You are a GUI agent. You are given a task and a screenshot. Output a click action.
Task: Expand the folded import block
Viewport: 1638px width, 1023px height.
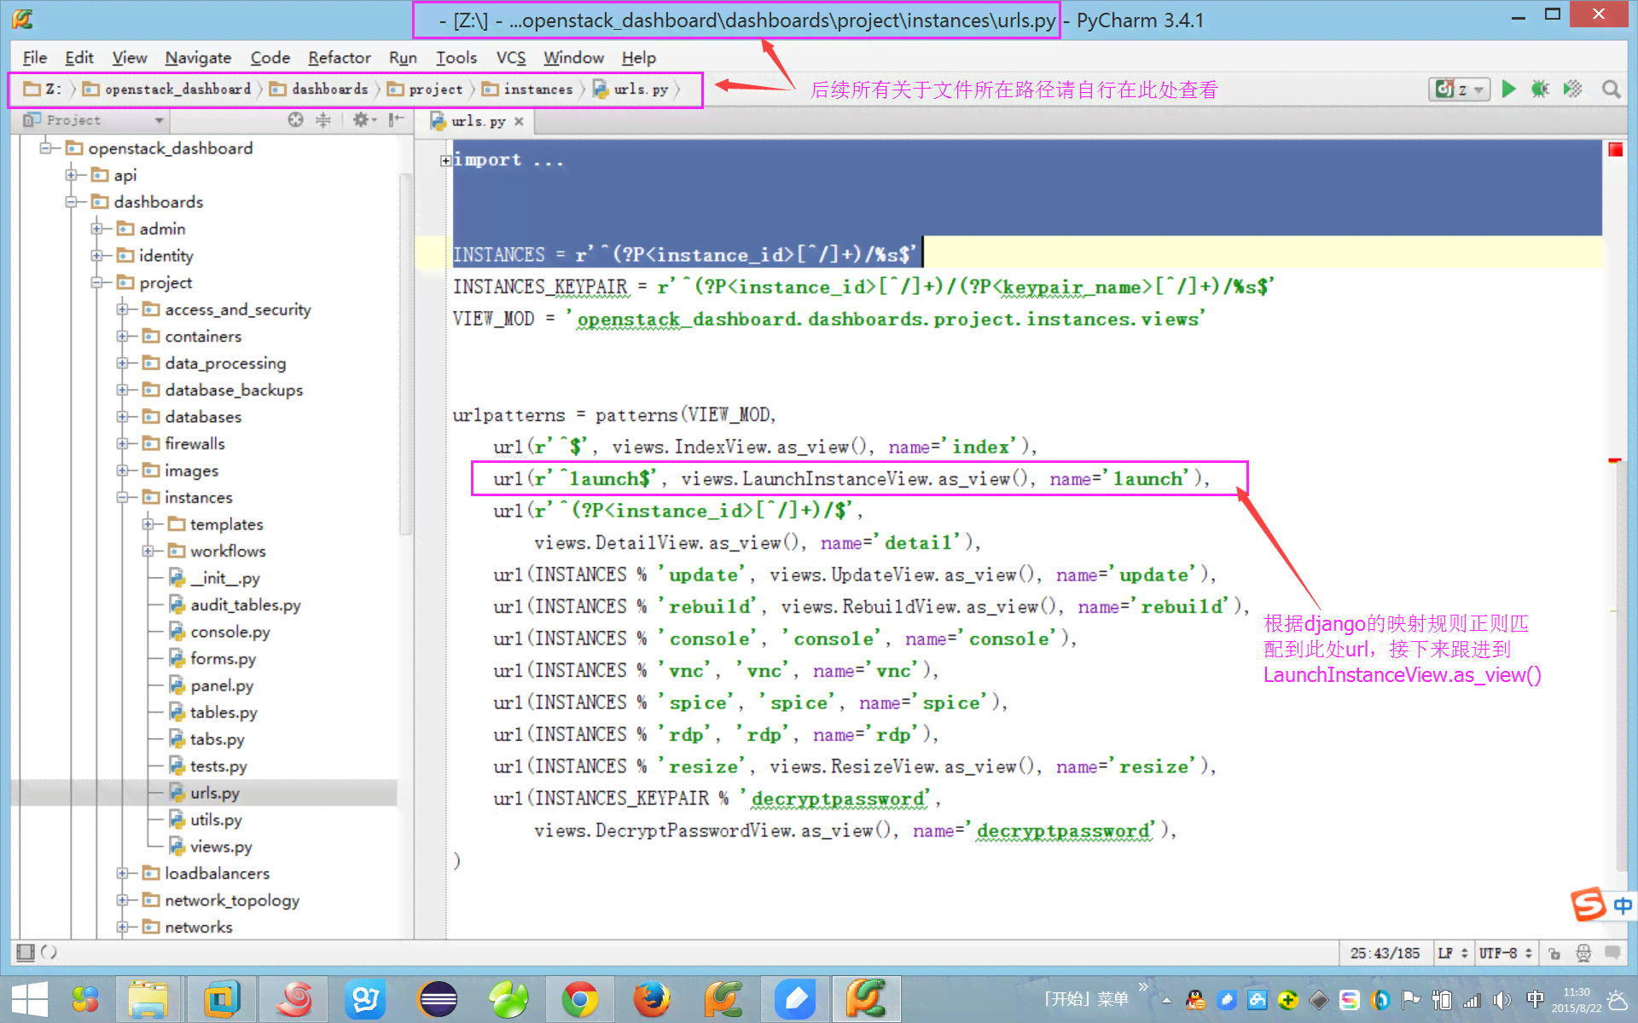[x=445, y=160]
